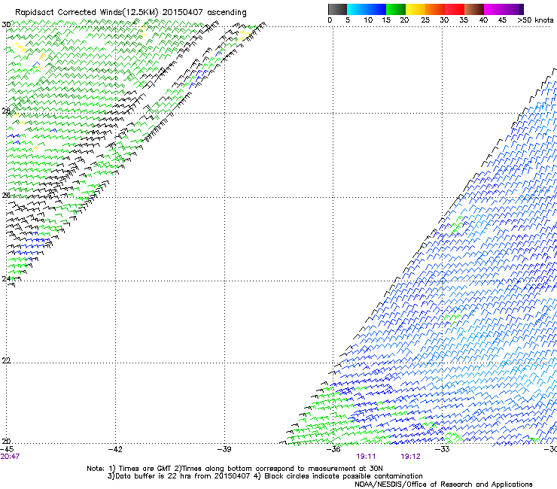This screenshot has height=489, width=557.
Task: Click the latitude label 24
Action: click(6, 279)
